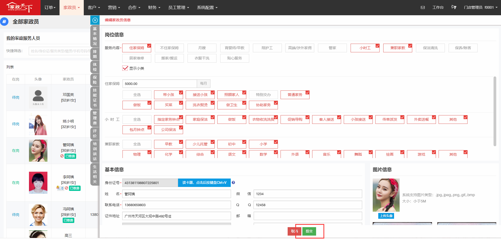Close the edit panel with the circle X icon
The image size is (501, 239).
click(95, 20)
